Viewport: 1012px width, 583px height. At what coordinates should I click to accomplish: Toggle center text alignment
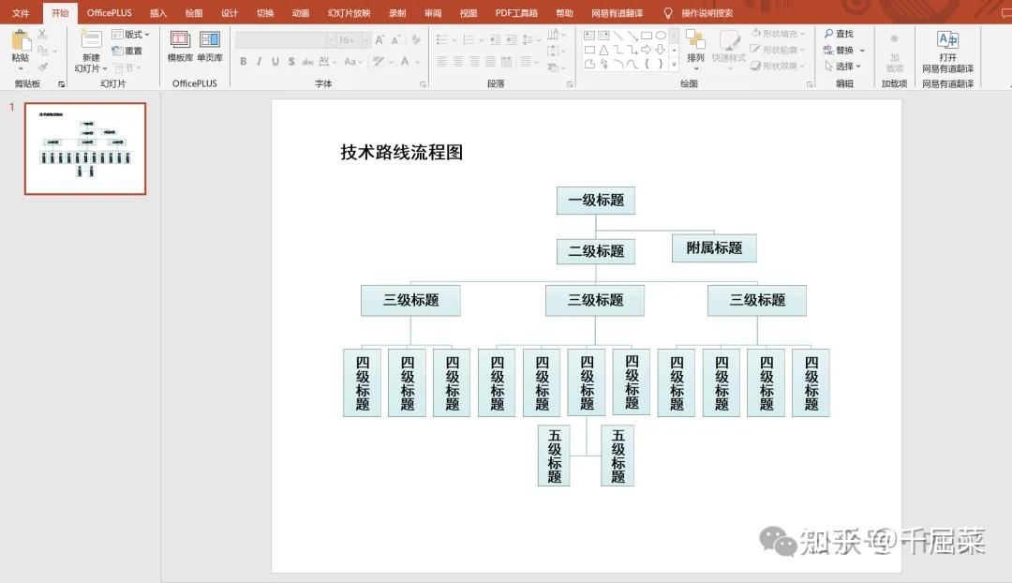coord(458,61)
